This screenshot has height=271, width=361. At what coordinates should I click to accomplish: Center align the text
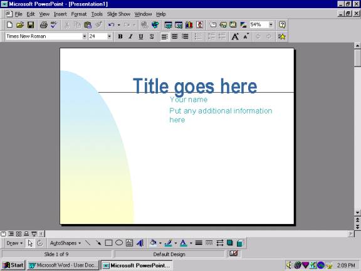point(175,36)
